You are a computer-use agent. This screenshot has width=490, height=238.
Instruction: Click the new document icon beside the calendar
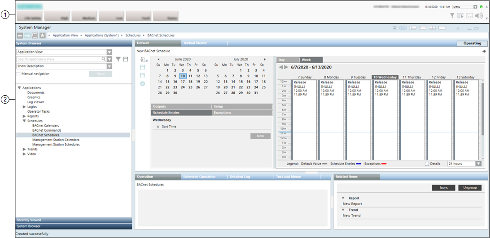pyautogui.click(x=143, y=60)
